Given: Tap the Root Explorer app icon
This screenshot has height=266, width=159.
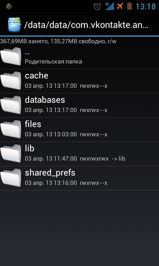Looking at the screenshot, I should click(x=15, y=25).
